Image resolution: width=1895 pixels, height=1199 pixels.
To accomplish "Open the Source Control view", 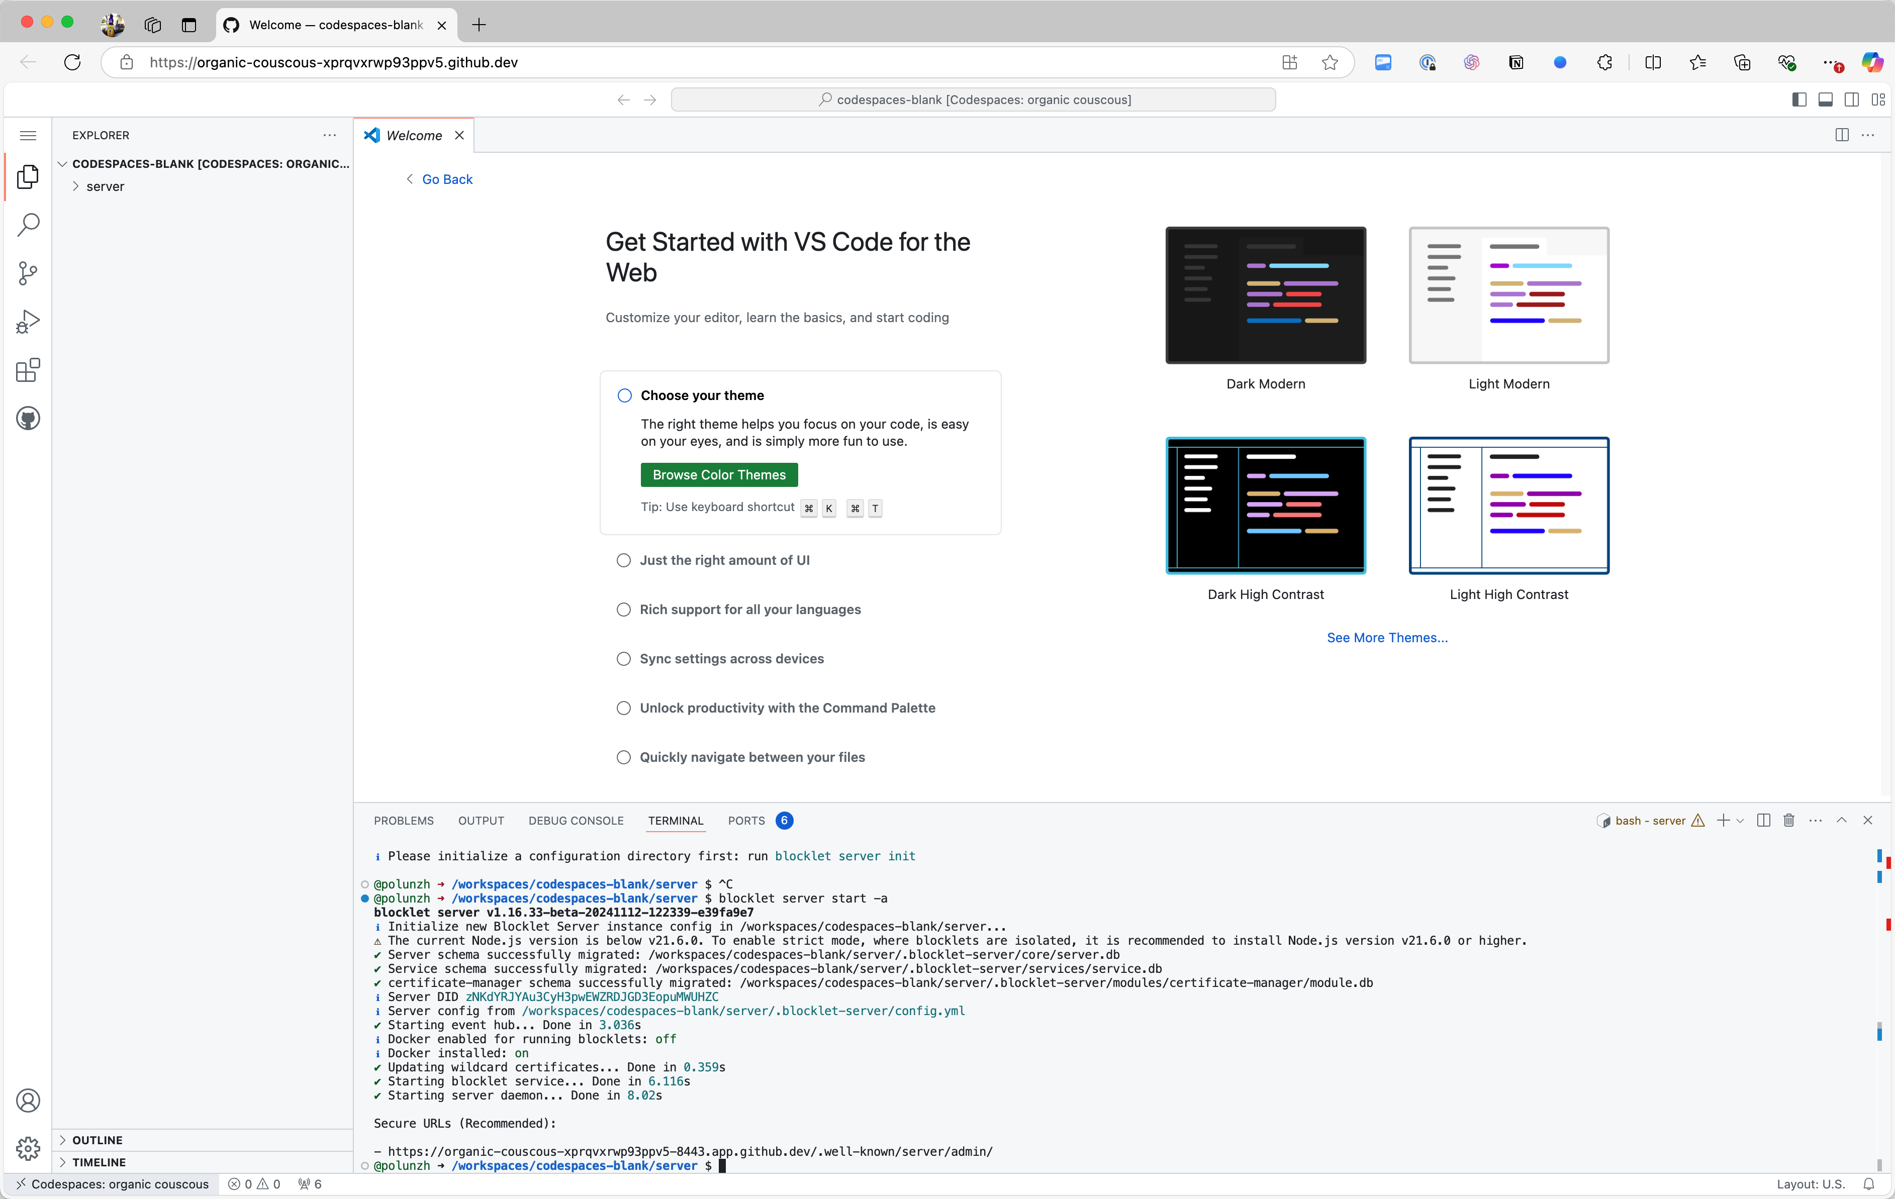I will point(28,273).
